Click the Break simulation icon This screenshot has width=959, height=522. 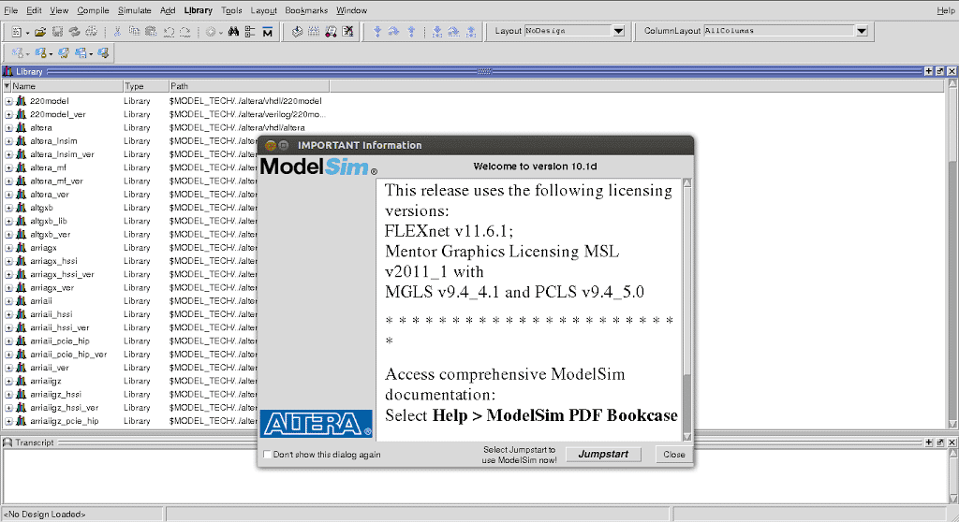pyautogui.click(x=348, y=32)
